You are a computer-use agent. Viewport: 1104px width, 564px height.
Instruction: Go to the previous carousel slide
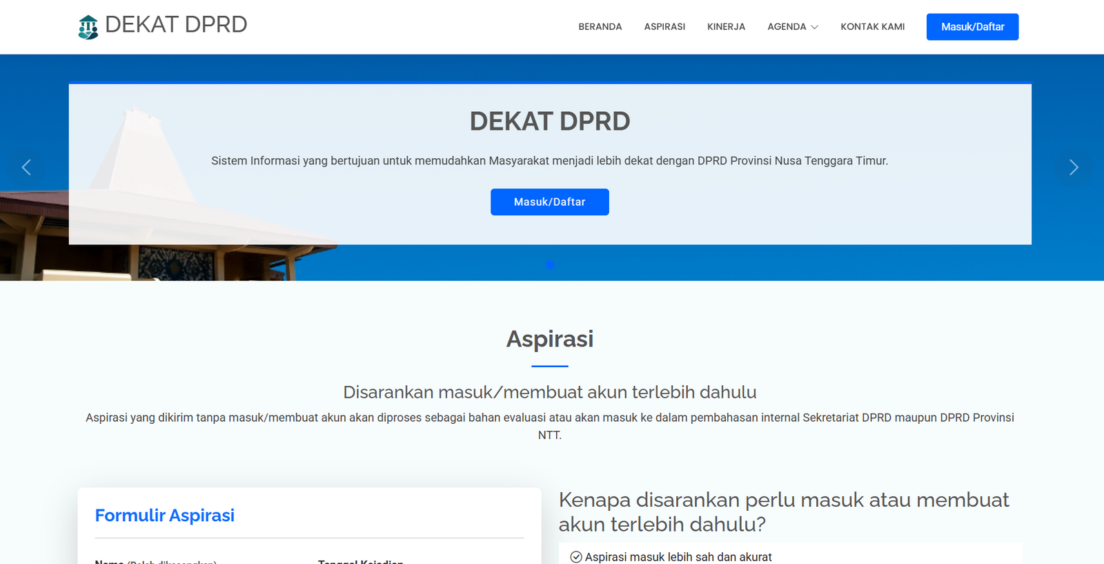pyautogui.click(x=26, y=168)
